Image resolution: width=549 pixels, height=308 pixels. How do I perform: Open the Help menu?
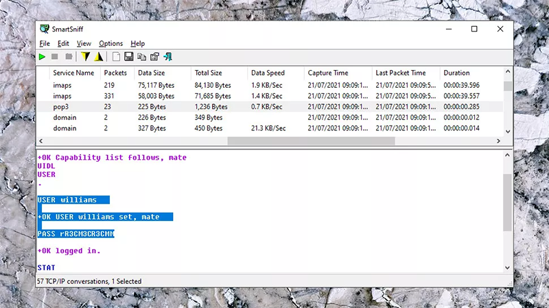137,43
